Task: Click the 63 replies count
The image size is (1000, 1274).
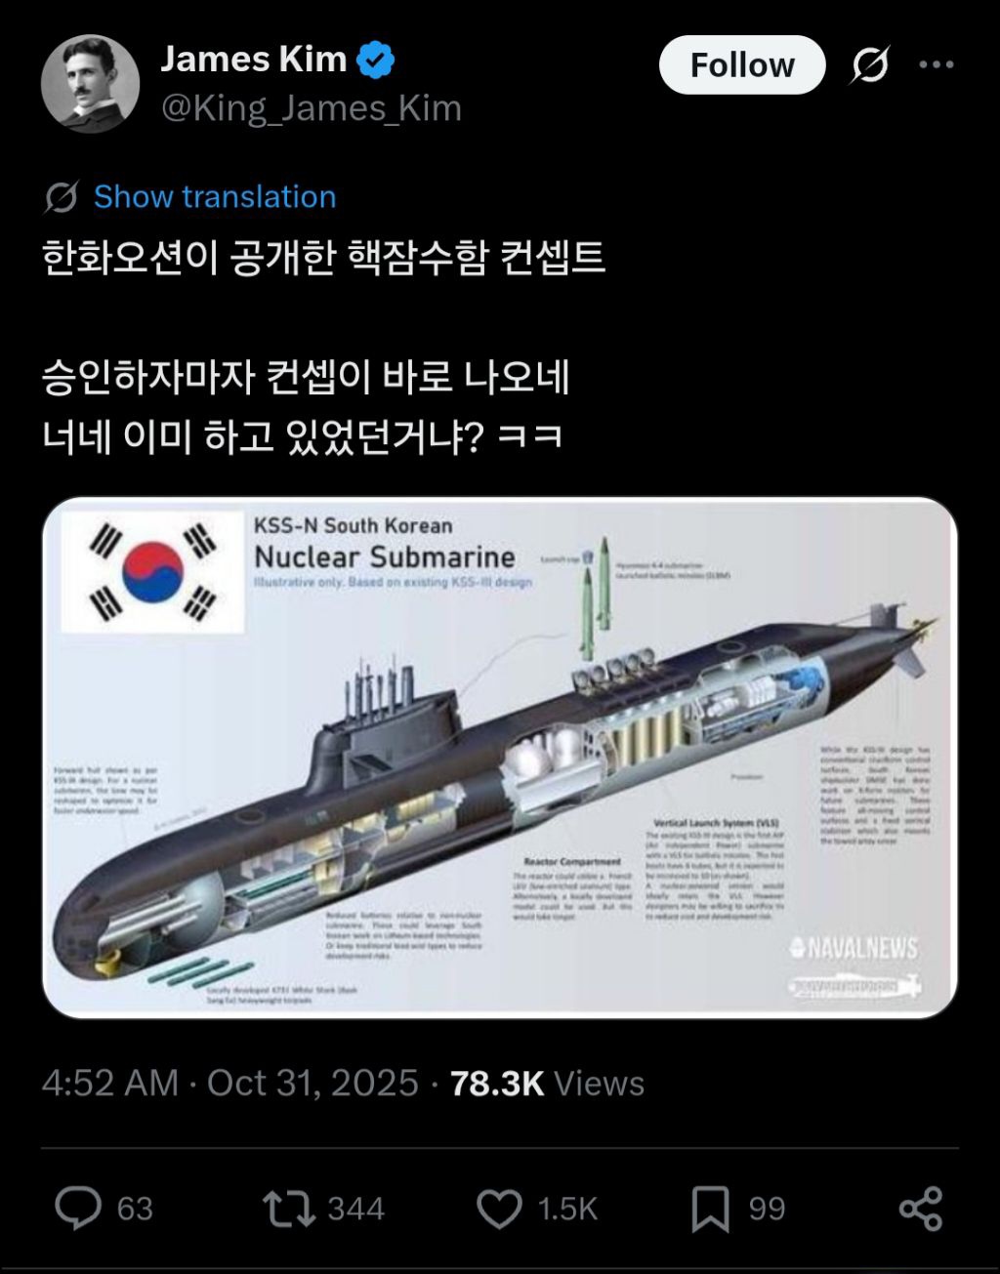Action: (x=135, y=1209)
